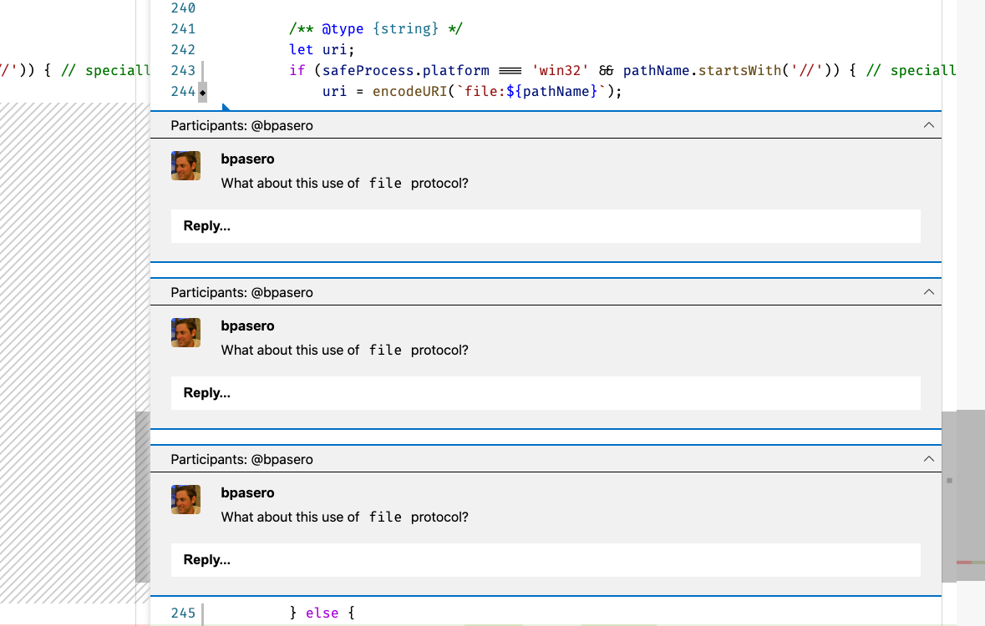Click the Reply field in the second thread
985x626 pixels.
click(546, 392)
